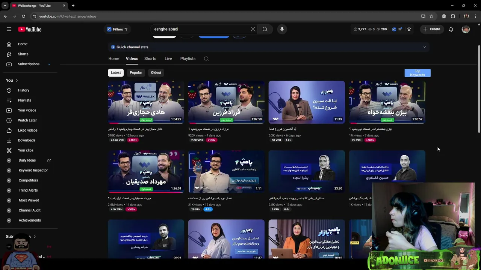Open the Playlists tab
Image resolution: width=481 pixels, height=270 pixels.
[188, 58]
